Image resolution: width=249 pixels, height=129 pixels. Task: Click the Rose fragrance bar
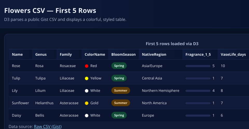[198, 66]
